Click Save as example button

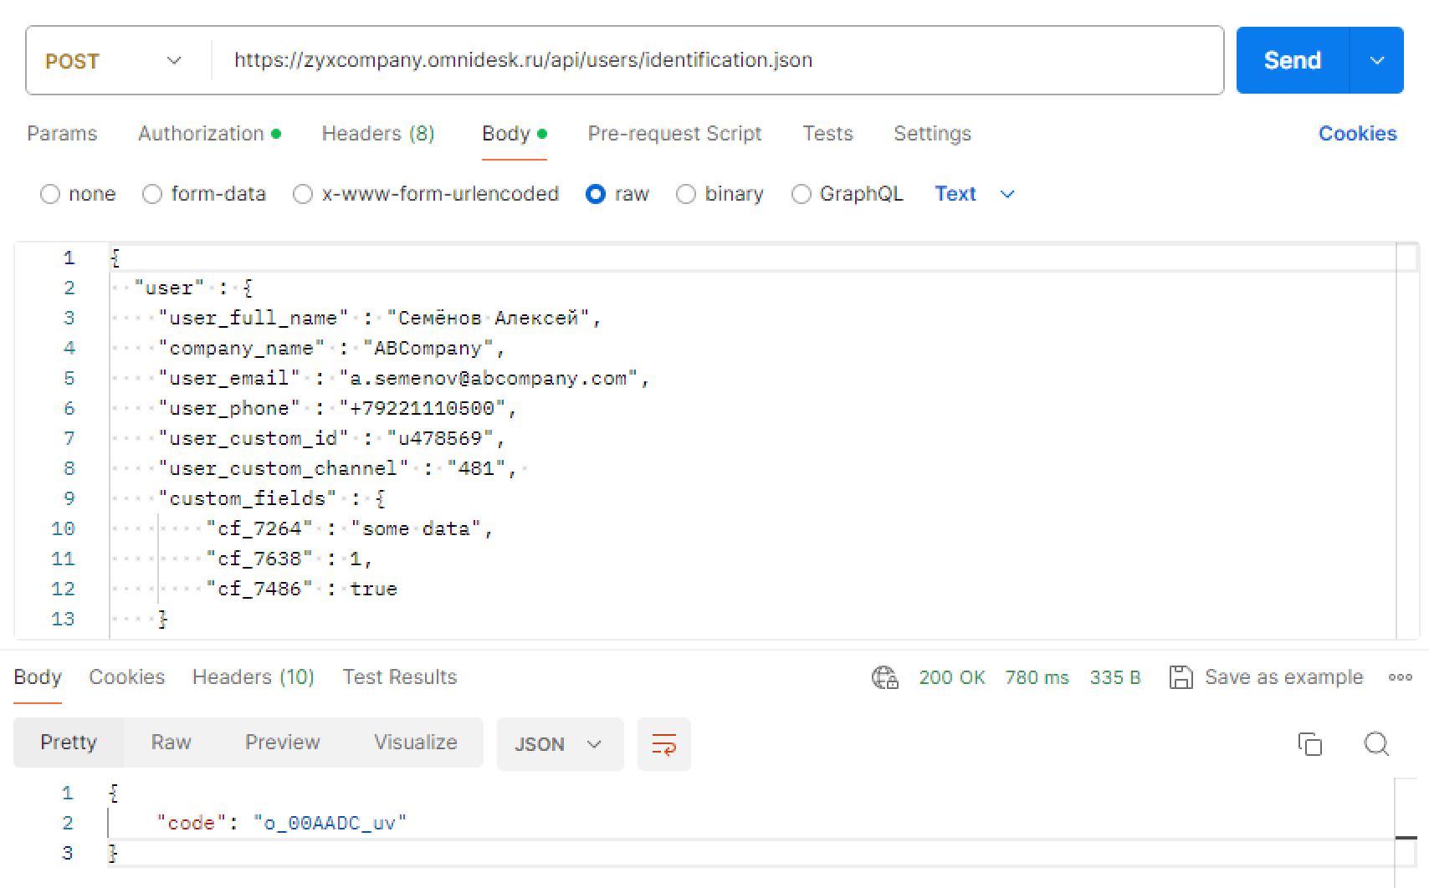tap(1266, 677)
